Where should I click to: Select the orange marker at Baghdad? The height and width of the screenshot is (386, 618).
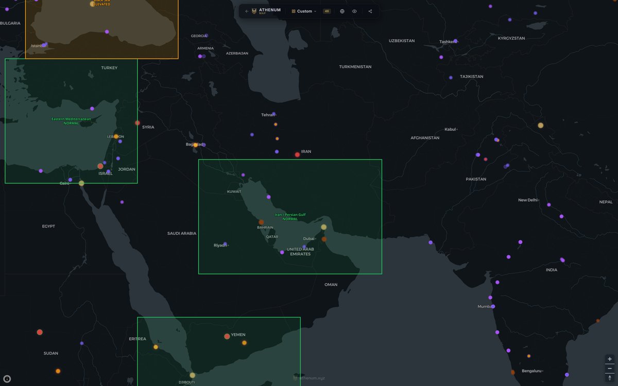click(x=195, y=145)
